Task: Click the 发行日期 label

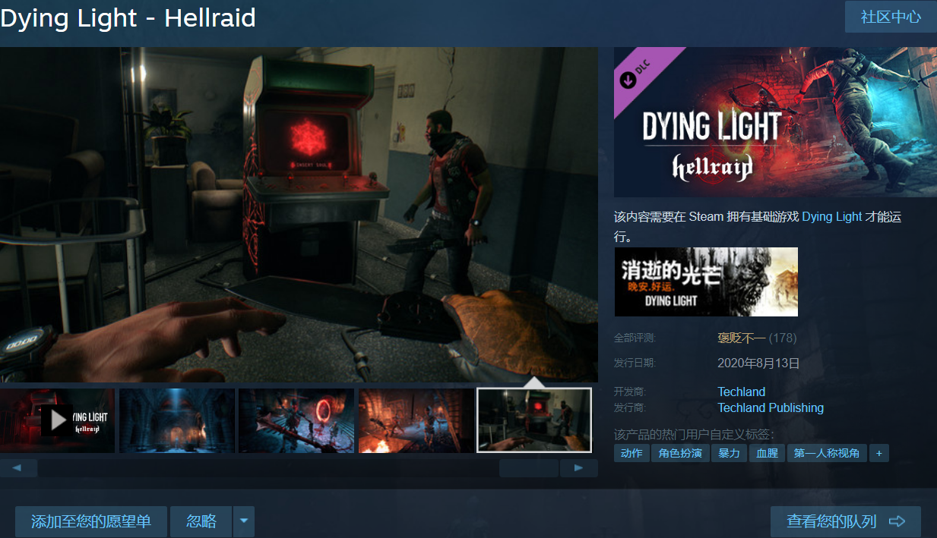Action: pos(635,363)
